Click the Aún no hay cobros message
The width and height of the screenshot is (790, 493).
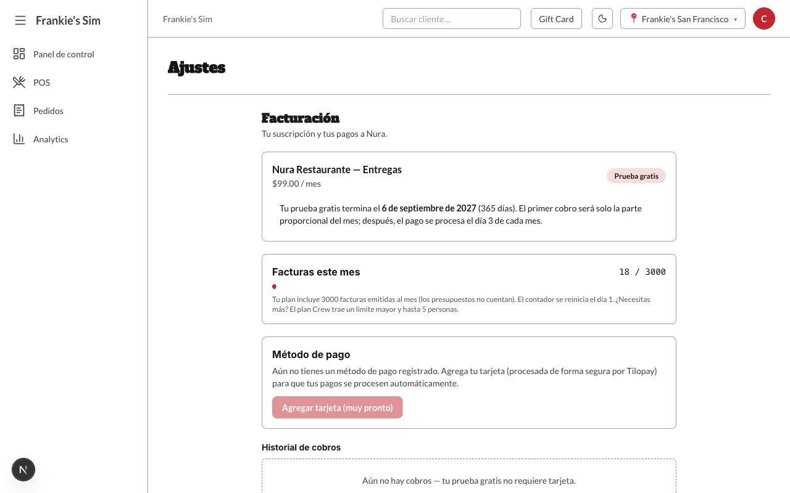[x=469, y=481]
